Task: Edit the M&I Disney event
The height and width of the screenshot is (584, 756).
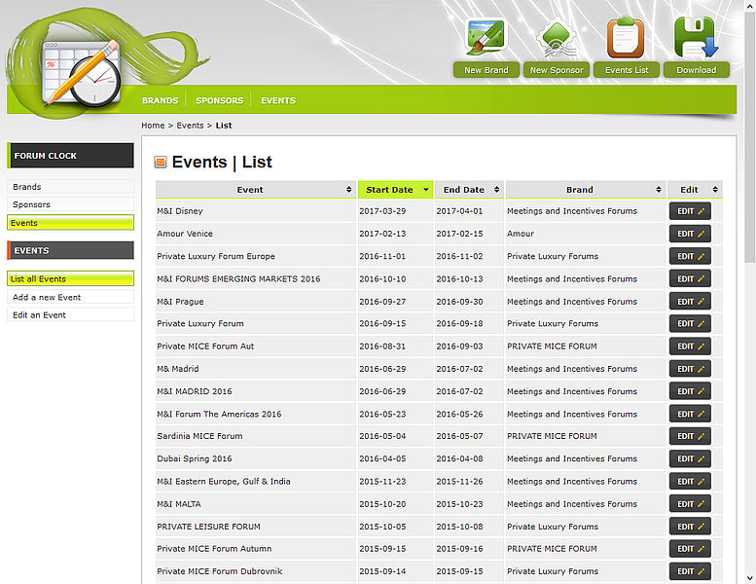Action: (690, 211)
